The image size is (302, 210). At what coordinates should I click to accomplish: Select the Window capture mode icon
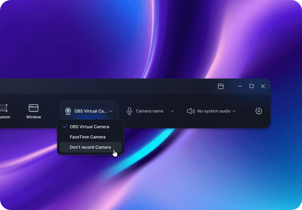click(33, 108)
